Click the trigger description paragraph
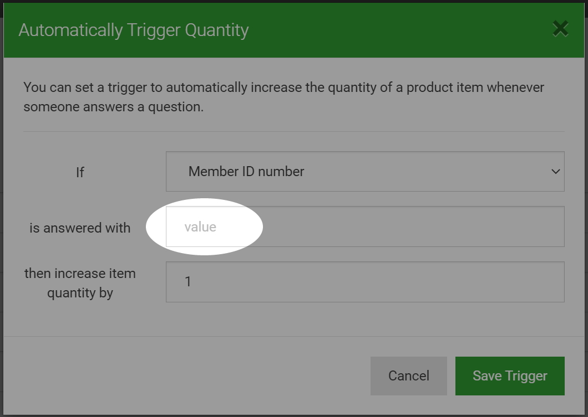588x417 pixels. click(x=283, y=97)
